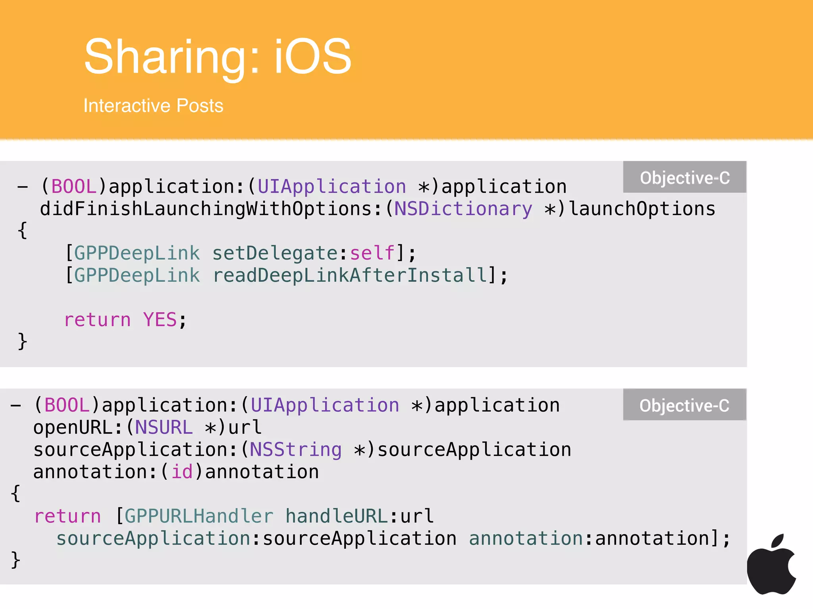Click the 'readDeepLinkAfterInstall' code line
The image size is (813, 609).
pyautogui.click(x=286, y=275)
